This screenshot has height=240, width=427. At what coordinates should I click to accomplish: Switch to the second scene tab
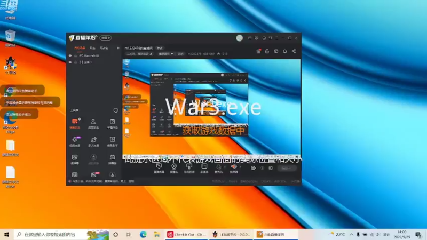click(x=92, y=48)
